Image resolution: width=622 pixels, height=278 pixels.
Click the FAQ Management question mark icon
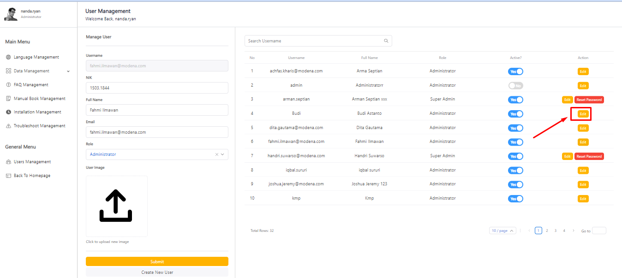pyautogui.click(x=8, y=85)
